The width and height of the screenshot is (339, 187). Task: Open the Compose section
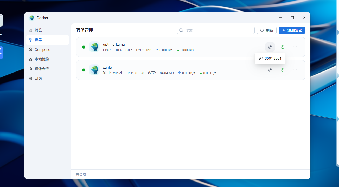(x=48, y=50)
